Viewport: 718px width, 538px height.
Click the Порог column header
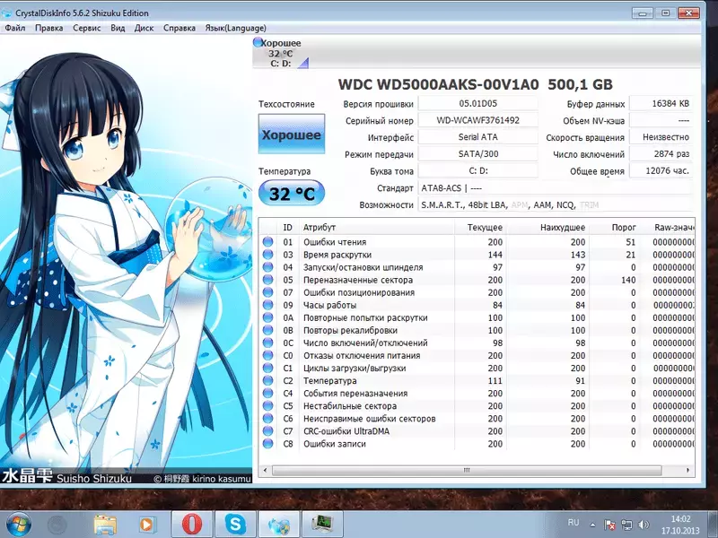[x=615, y=228]
